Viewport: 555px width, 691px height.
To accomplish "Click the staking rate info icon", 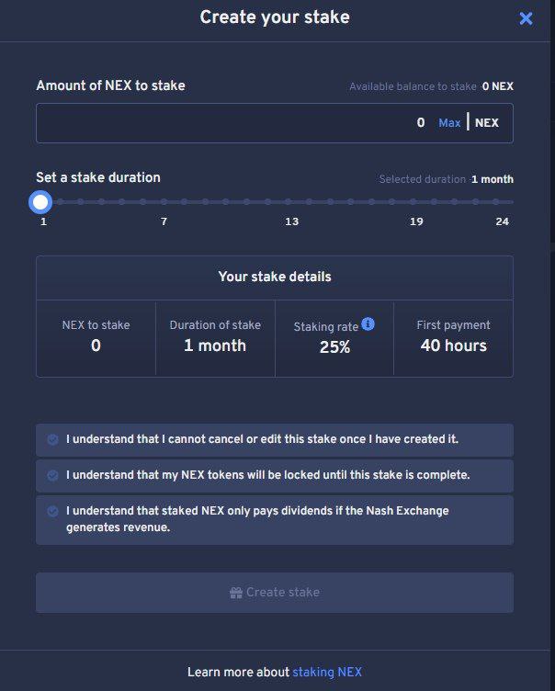I will pos(368,324).
